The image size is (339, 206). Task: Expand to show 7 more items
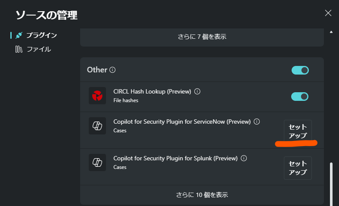pos(202,37)
